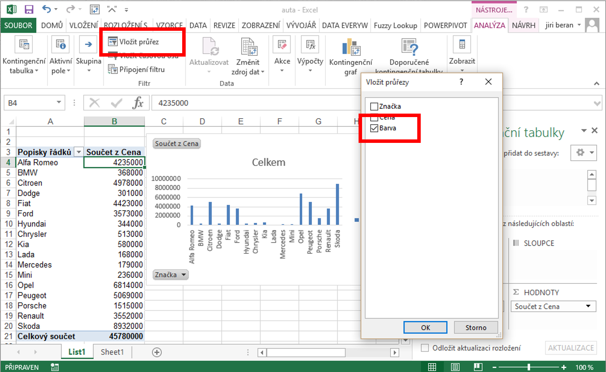Switch to Page Layout view icon
Screen dimensions: 606x372
pyautogui.click(x=455, y=367)
